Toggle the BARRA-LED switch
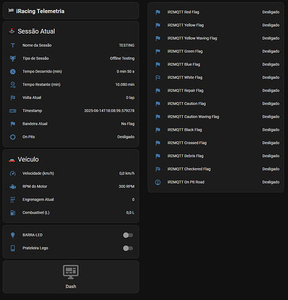The width and height of the screenshot is (288, 300). (128, 235)
